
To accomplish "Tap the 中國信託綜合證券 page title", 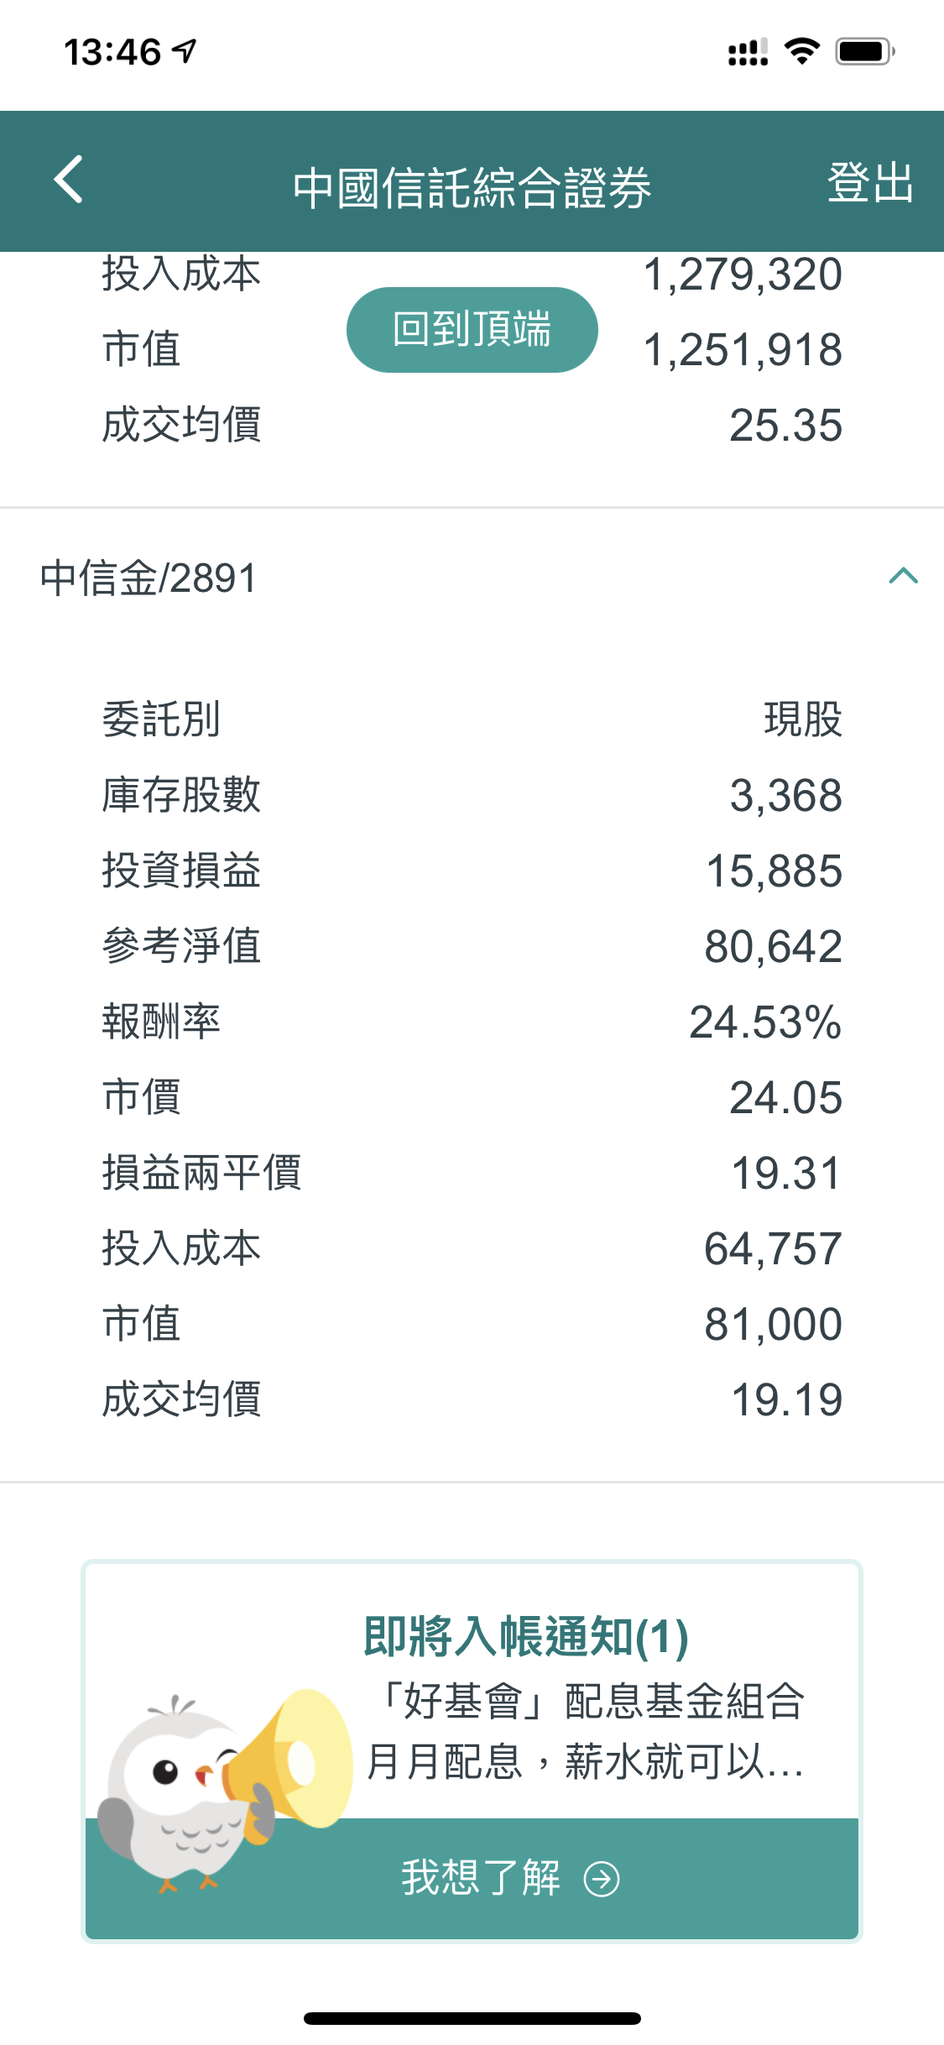I will point(472,186).
